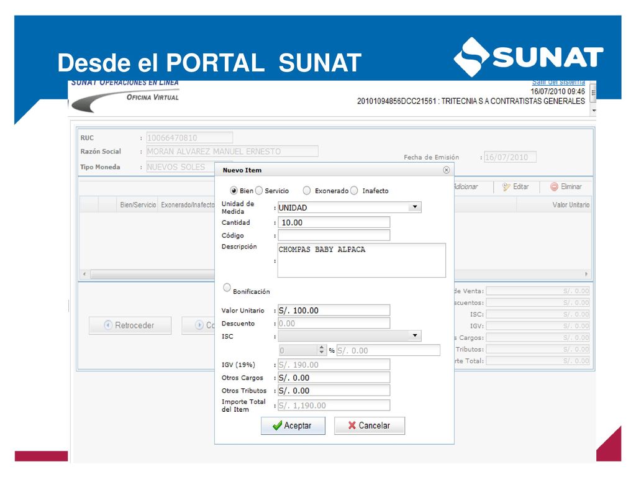Select the Bien radio button

tap(234, 191)
